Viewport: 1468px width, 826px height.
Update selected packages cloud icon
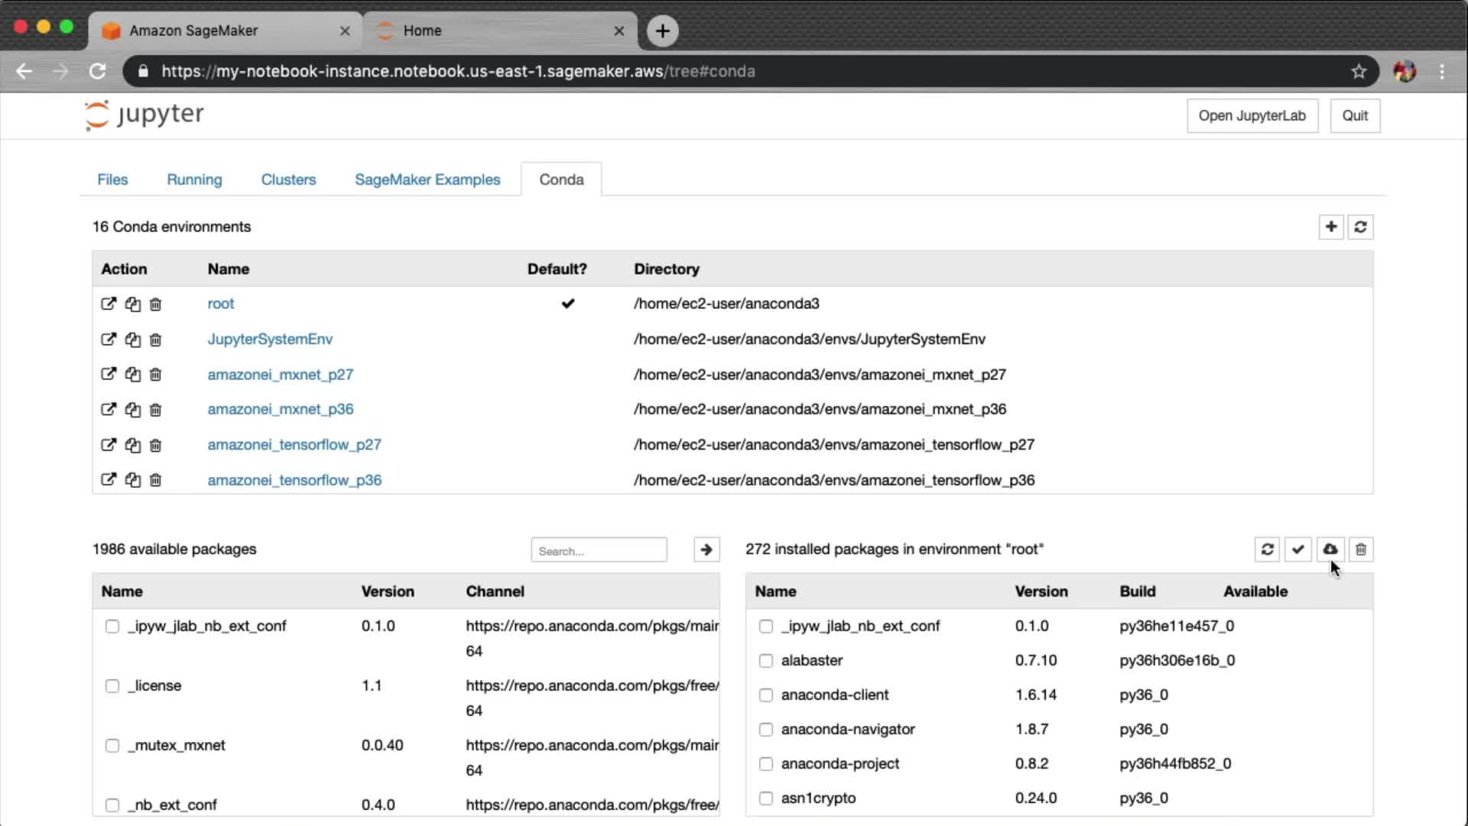tap(1330, 549)
